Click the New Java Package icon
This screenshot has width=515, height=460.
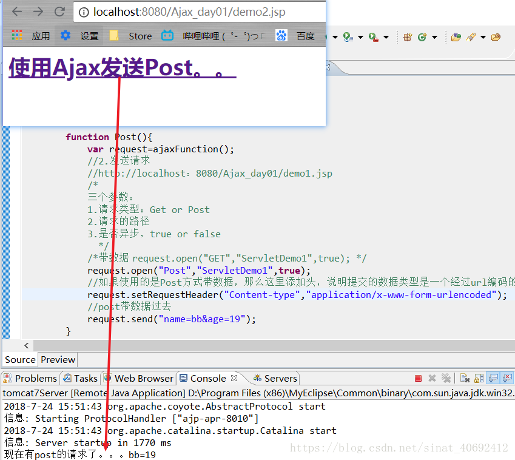click(408, 37)
